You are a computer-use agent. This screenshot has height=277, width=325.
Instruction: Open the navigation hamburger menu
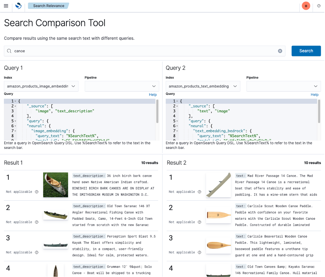coord(6,6)
